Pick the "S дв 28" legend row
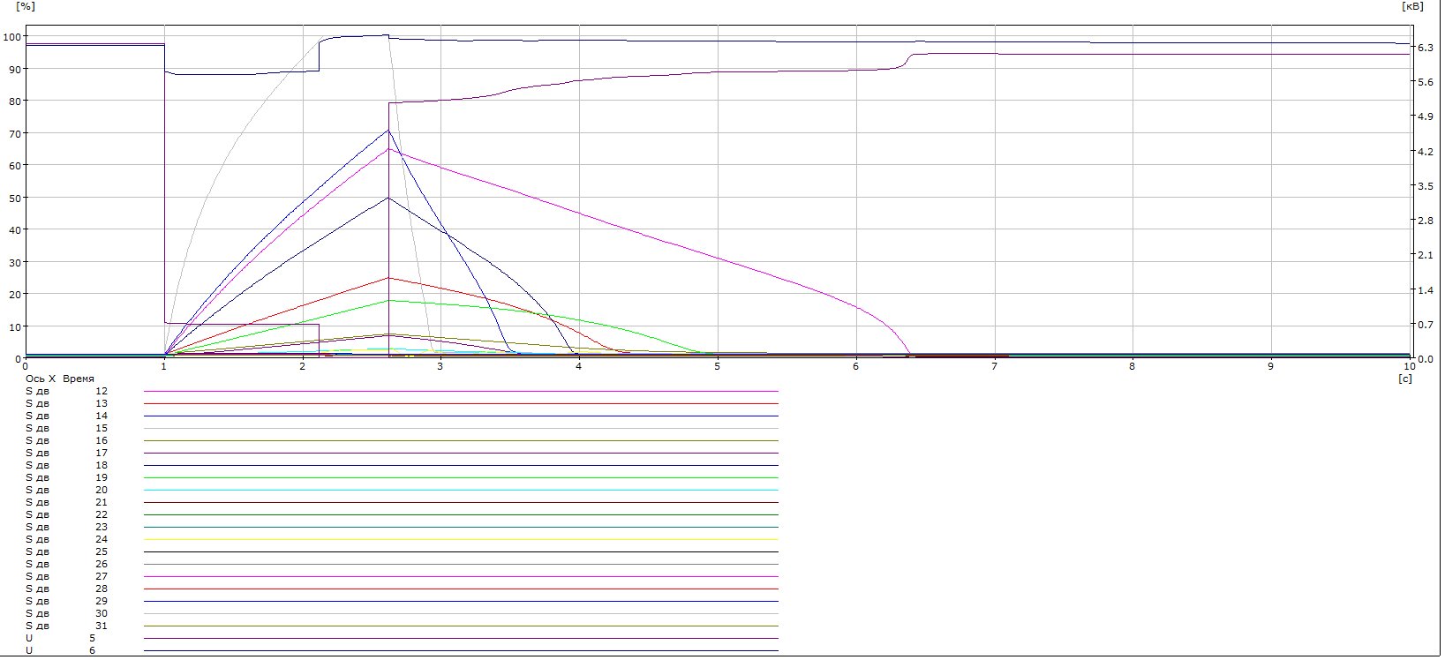 pos(402,589)
